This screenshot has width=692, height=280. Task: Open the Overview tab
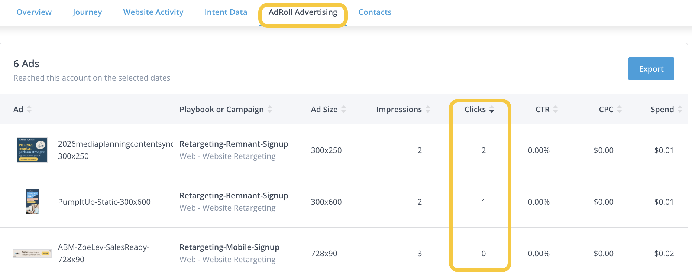coord(34,12)
